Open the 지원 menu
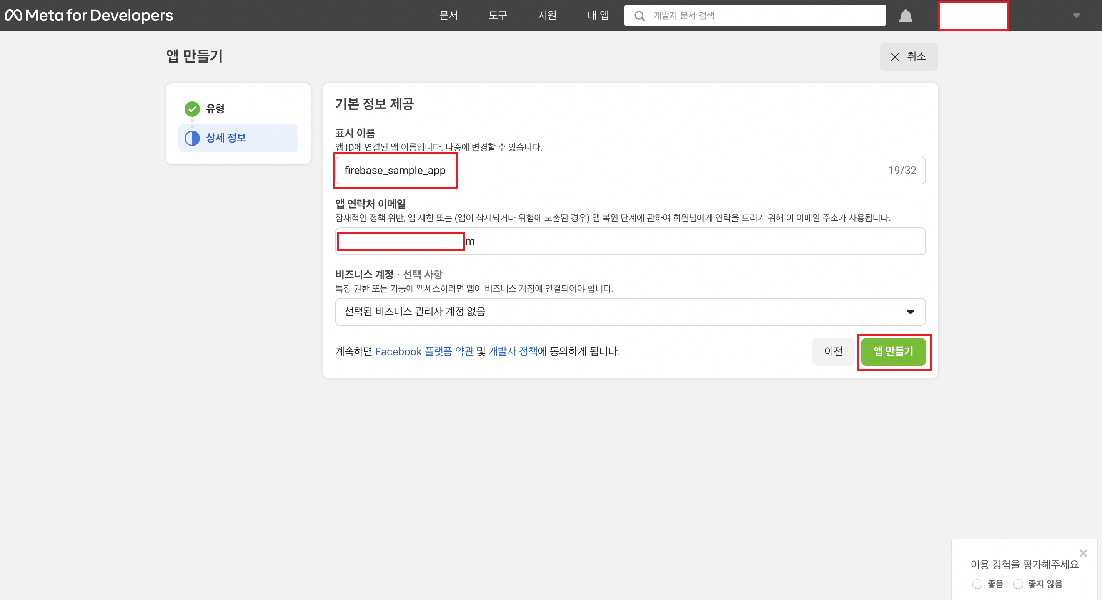 click(x=547, y=15)
